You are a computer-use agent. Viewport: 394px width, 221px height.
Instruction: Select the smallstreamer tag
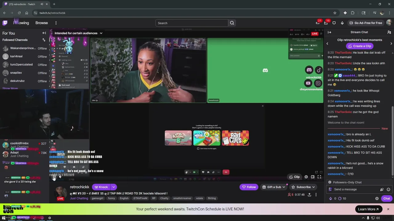[182, 198]
